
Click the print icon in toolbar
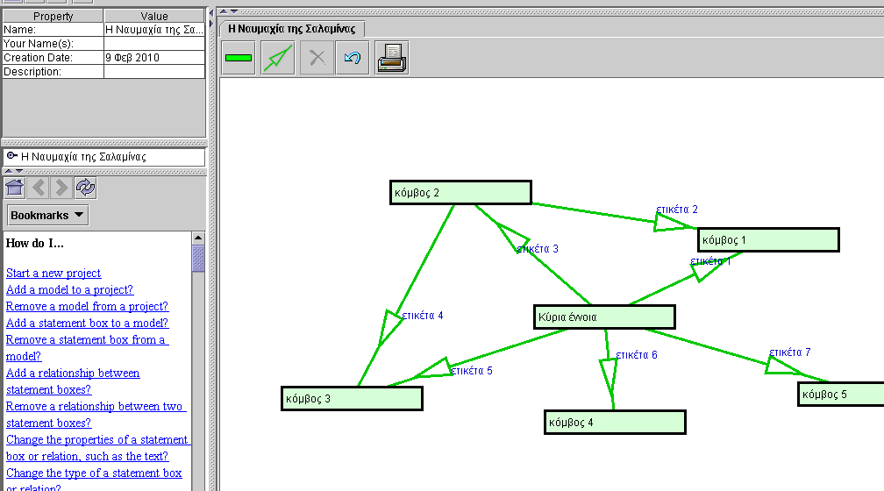coord(392,58)
